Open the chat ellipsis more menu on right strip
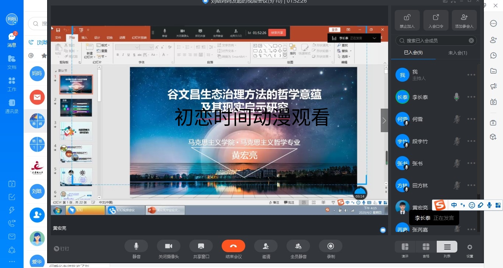Viewport: 503px width, 268px height. click(494, 24)
